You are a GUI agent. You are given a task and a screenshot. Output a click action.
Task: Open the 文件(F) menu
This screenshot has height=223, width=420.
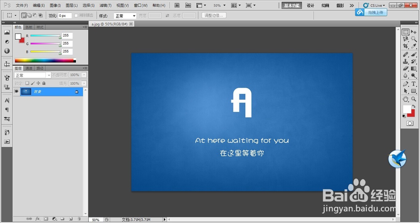click(22, 5)
